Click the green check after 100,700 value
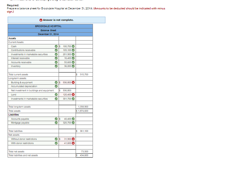 click(73, 46)
